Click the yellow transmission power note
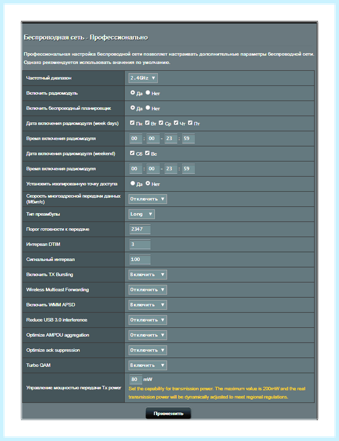This screenshot has width=339, height=441. click(x=217, y=393)
